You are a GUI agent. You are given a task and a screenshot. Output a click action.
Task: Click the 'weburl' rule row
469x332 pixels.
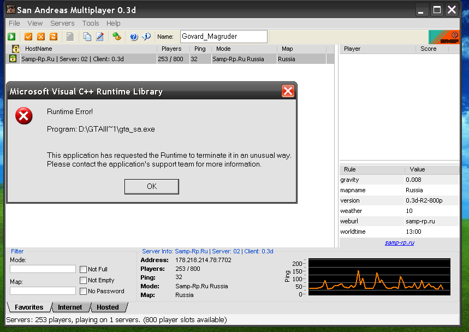tap(399, 221)
